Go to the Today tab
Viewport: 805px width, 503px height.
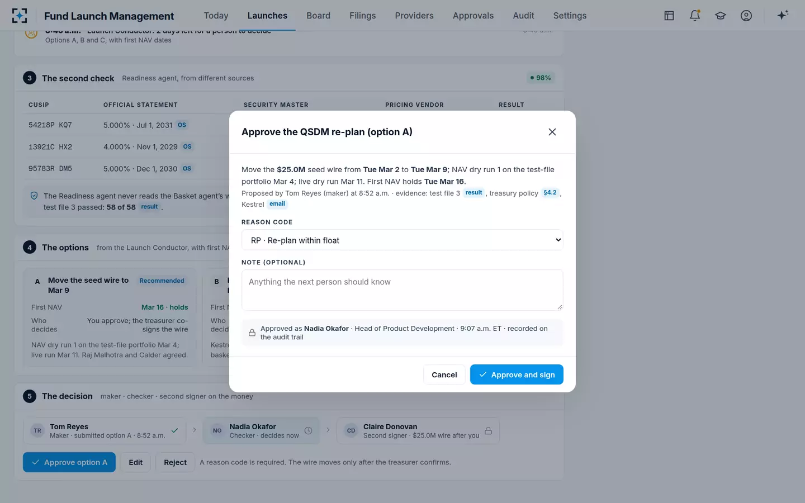216,16
